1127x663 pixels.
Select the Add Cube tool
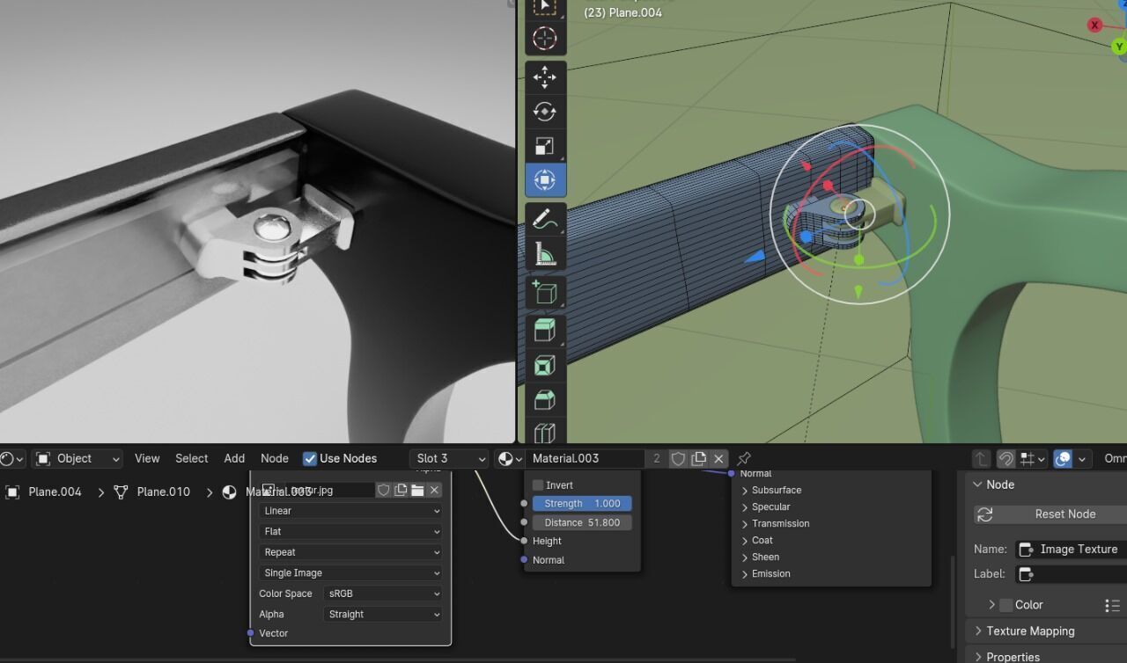click(x=545, y=292)
